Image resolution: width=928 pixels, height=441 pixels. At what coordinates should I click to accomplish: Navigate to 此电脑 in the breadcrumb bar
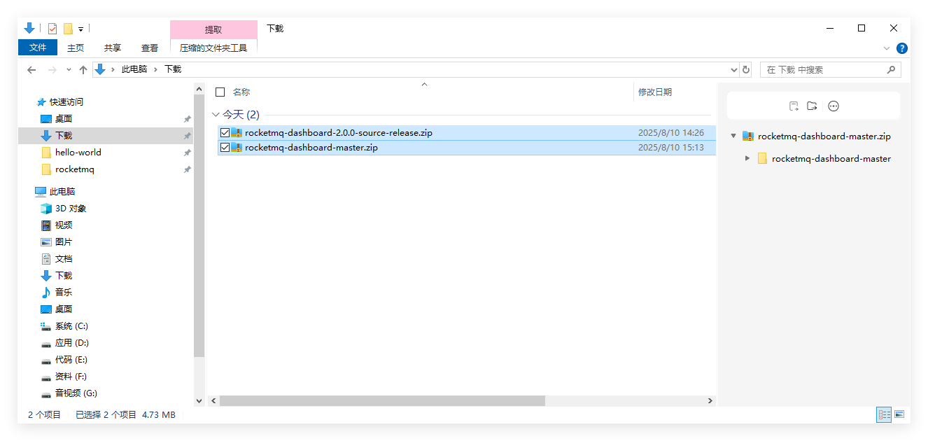pyautogui.click(x=134, y=69)
